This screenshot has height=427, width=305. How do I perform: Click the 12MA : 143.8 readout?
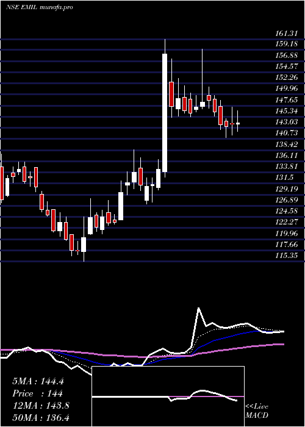(x=41, y=406)
